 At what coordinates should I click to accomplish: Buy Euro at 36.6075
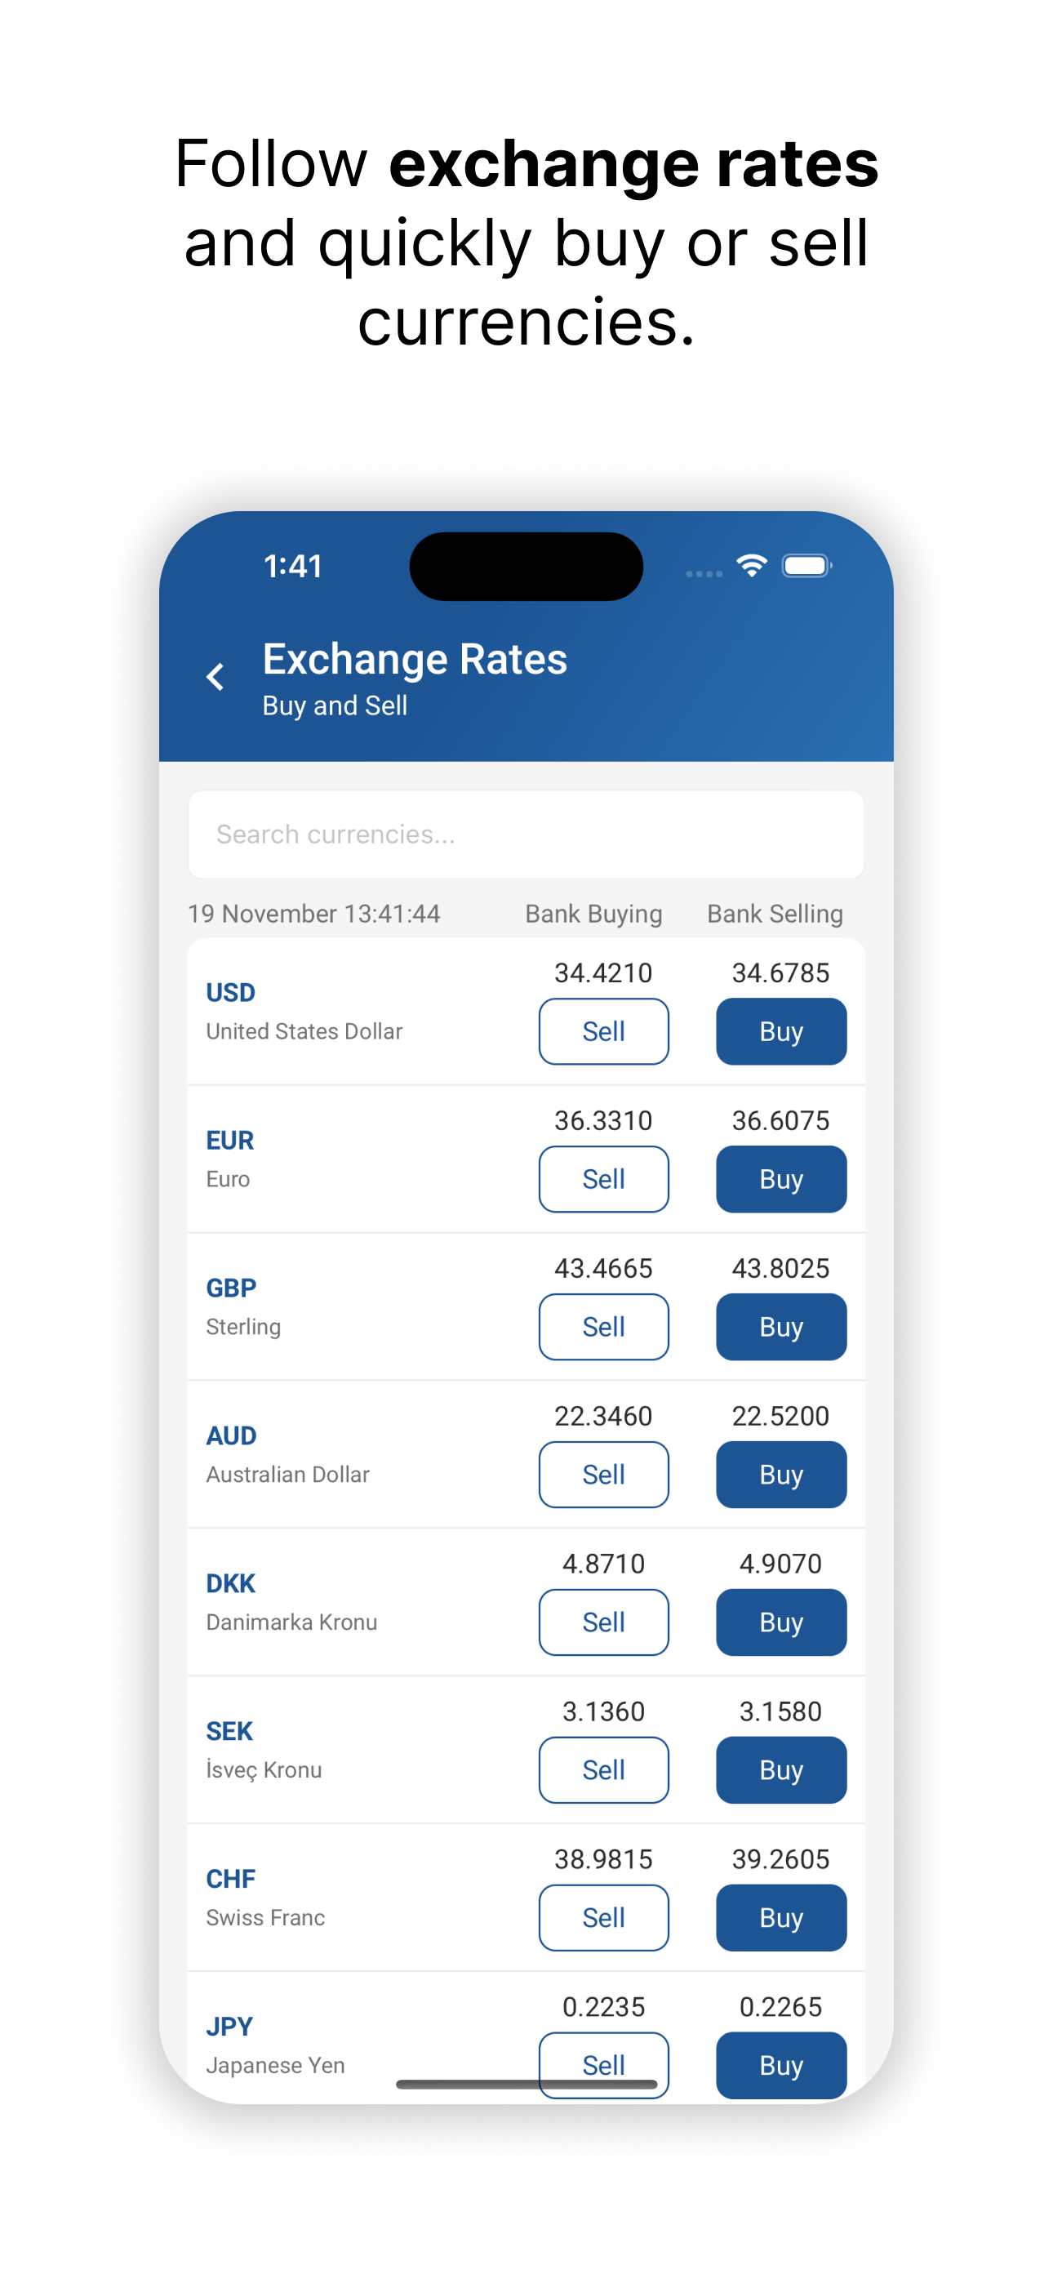point(781,1179)
